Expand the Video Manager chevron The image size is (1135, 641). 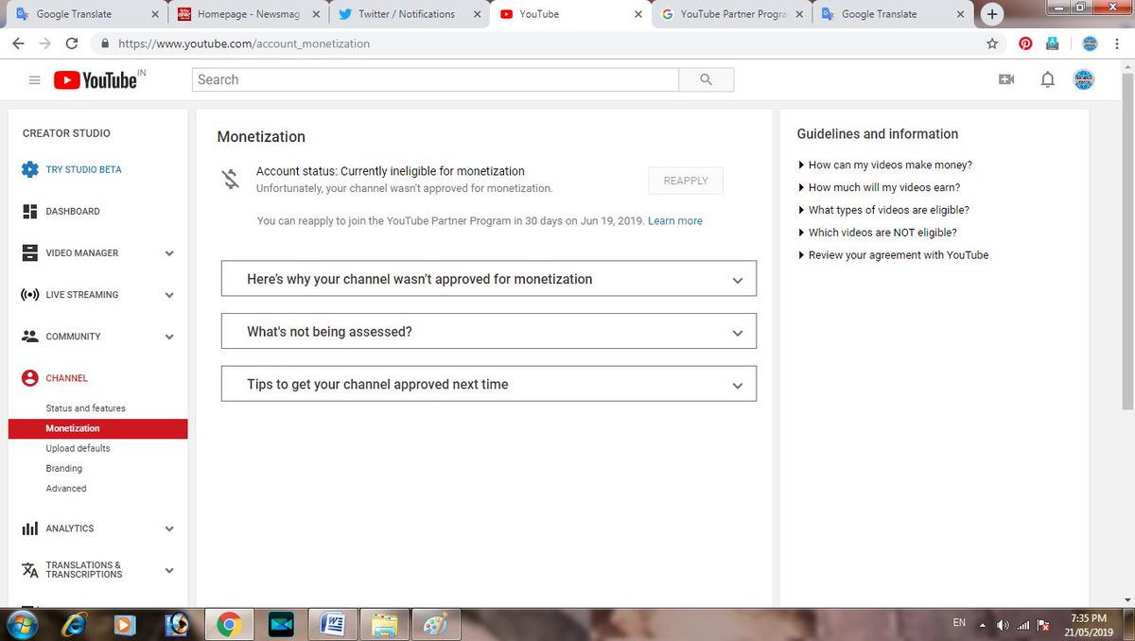(169, 253)
